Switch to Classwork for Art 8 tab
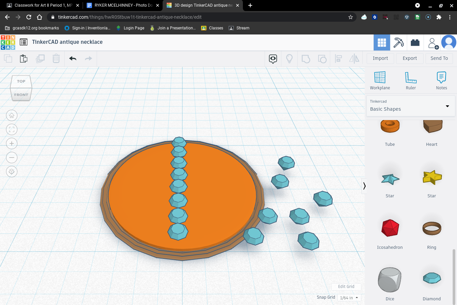 tap(42, 5)
